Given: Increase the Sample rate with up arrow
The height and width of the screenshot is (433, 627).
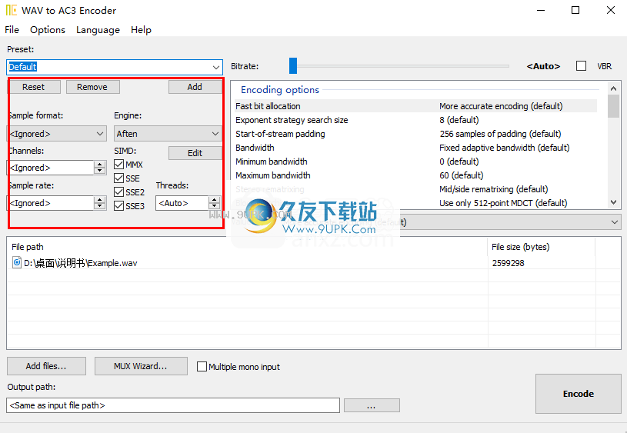Looking at the screenshot, I should tap(99, 199).
